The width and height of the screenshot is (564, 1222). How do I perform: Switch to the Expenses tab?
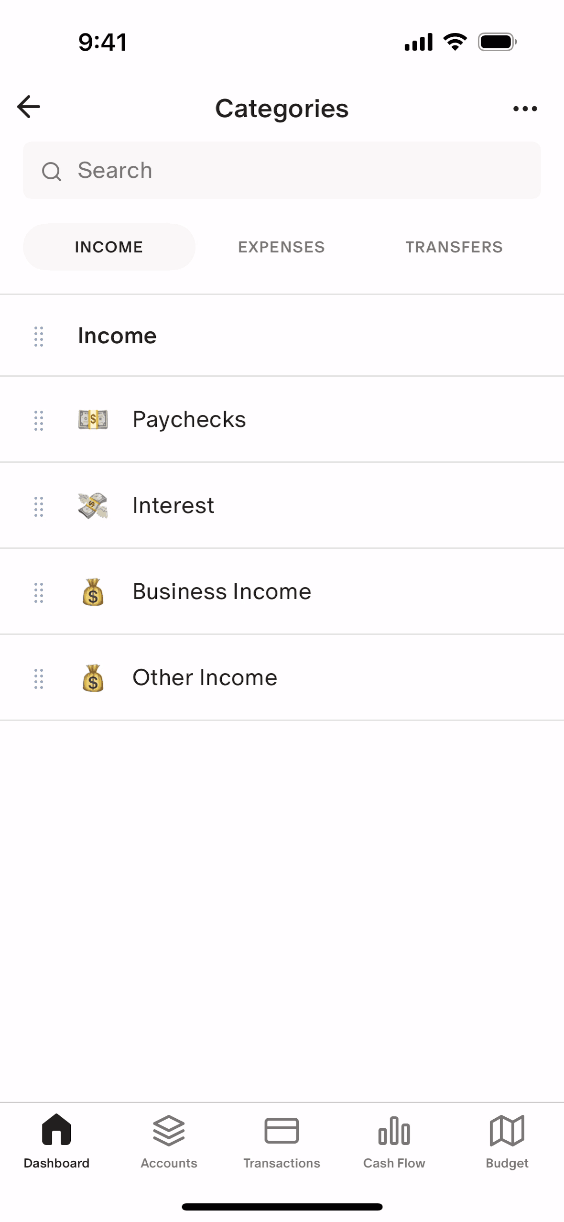coord(282,247)
